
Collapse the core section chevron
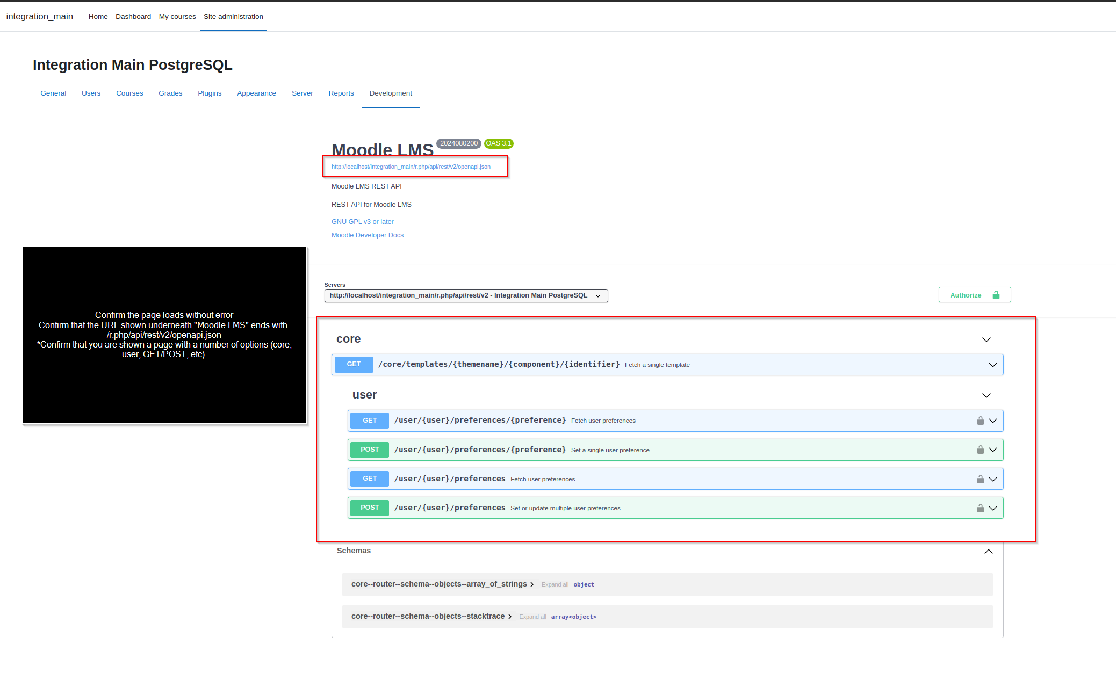[x=987, y=339]
